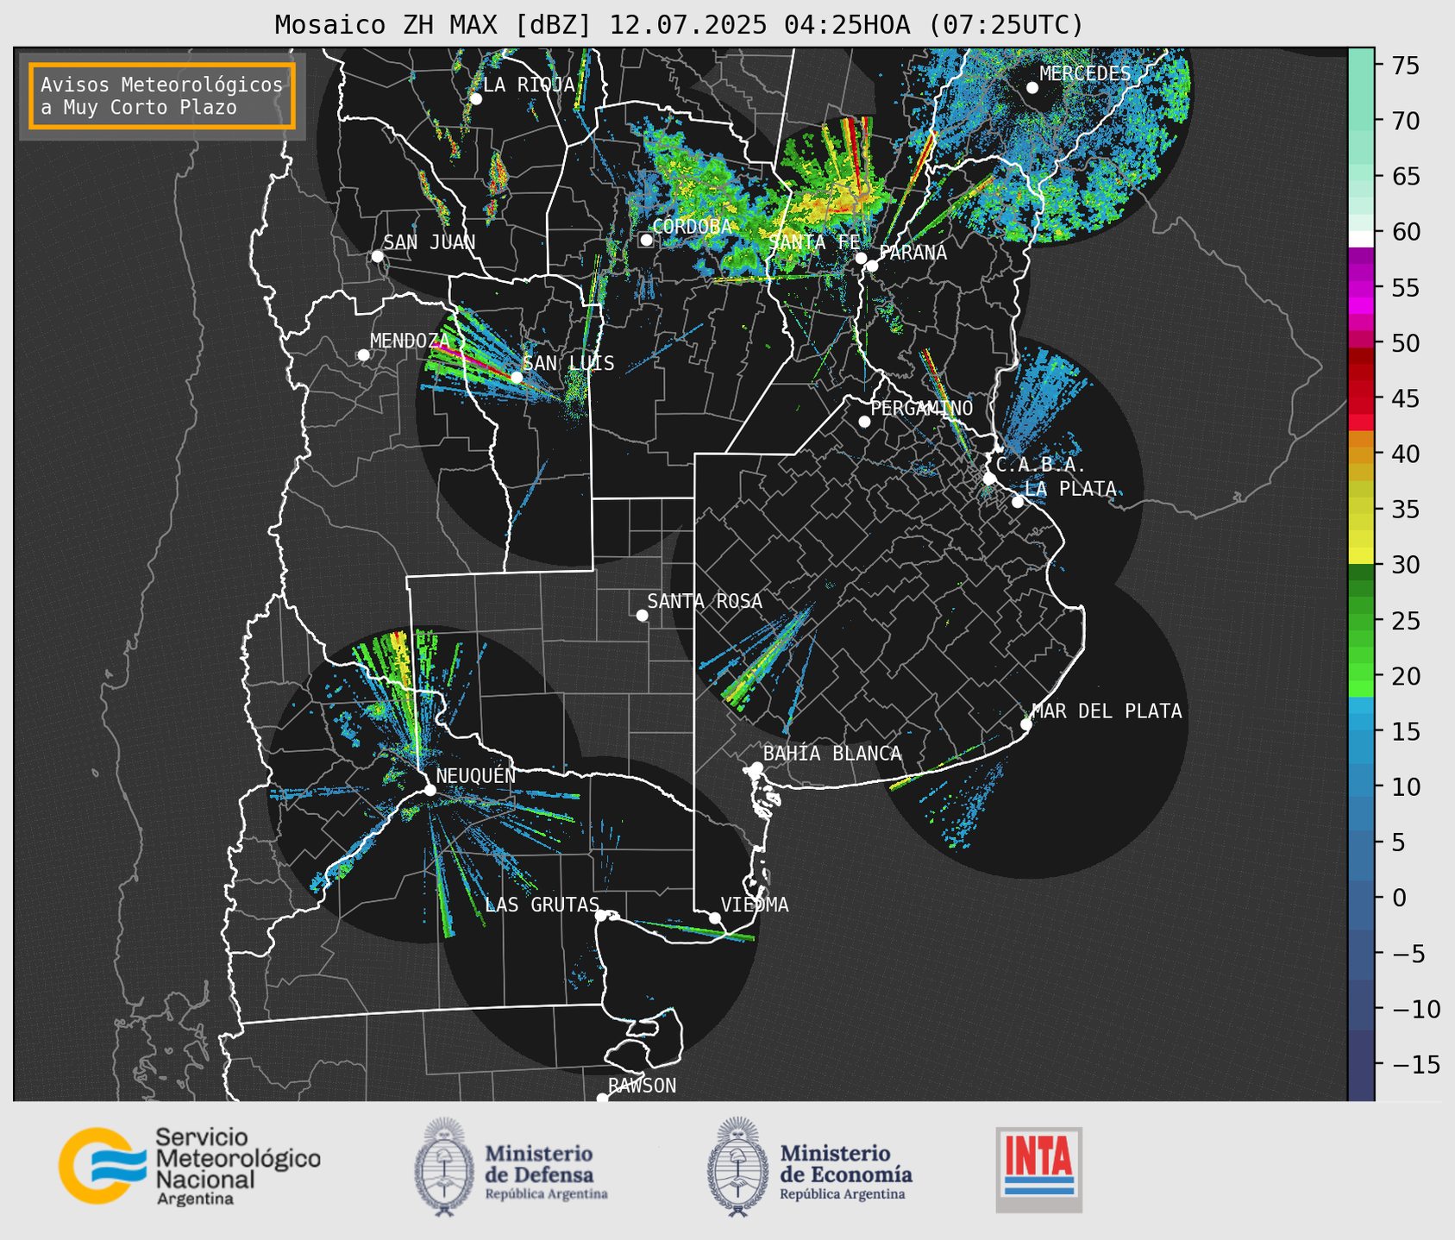The height and width of the screenshot is (1240, 1455).
Task: Click the MAR DEL PLATA city marker
Action: tap(1026, 724)
